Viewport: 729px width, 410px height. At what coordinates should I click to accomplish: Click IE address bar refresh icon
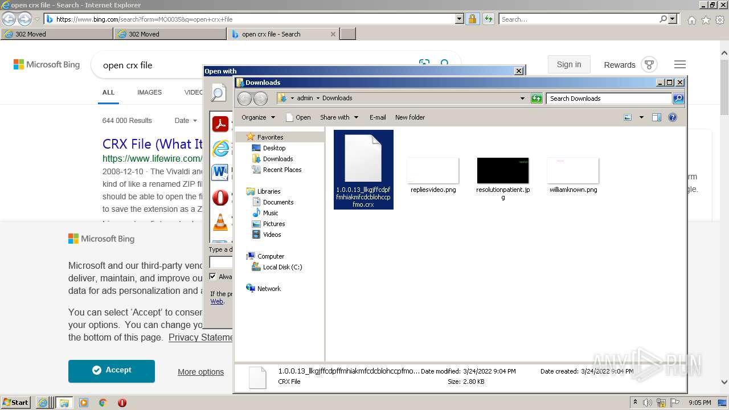[488, 19]
